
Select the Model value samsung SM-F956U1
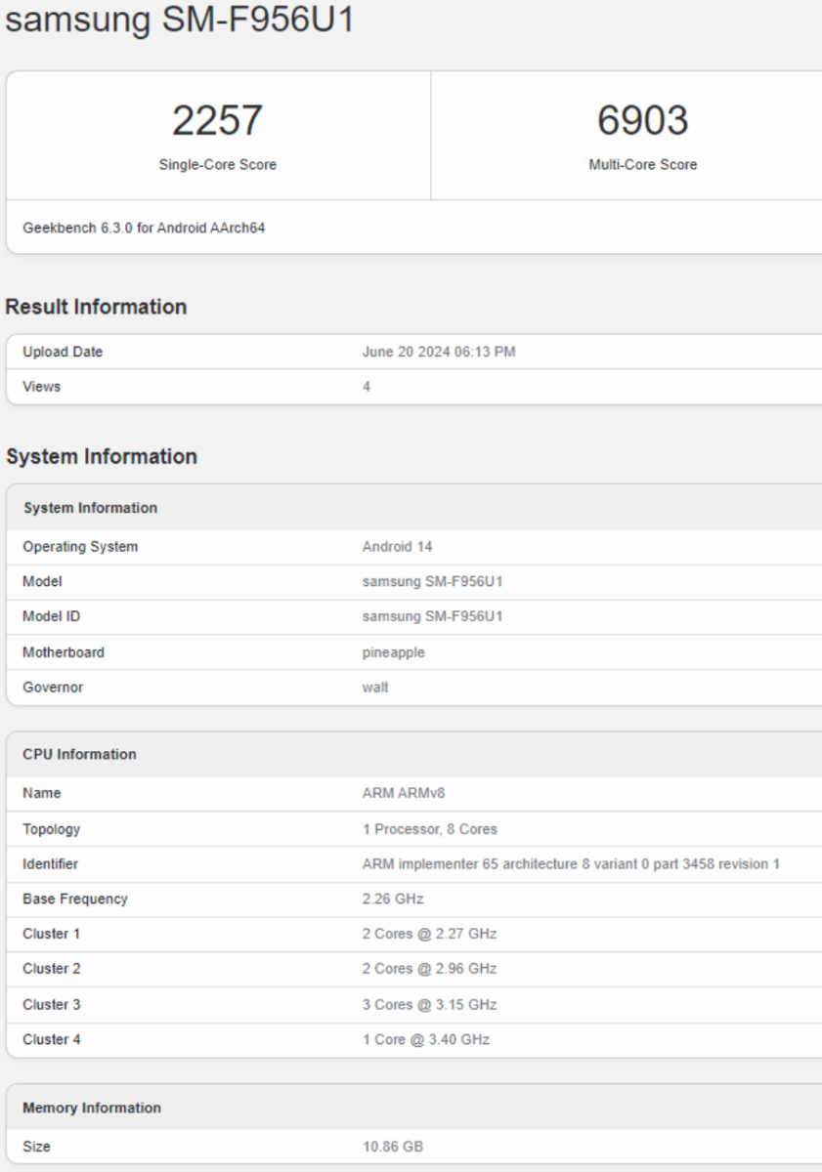pos(432,582)
